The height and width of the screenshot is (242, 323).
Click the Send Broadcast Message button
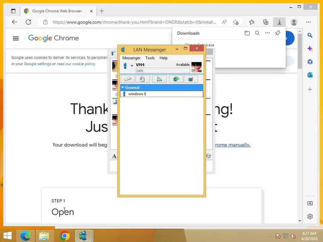pos(159,79)
